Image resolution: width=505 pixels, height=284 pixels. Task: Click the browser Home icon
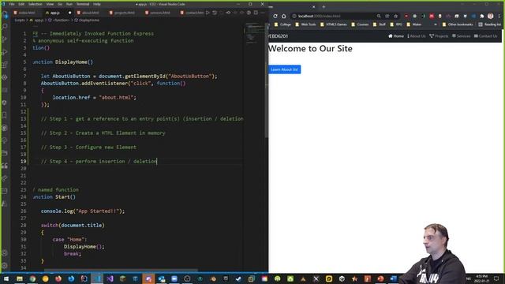click(x=284, y=16)
